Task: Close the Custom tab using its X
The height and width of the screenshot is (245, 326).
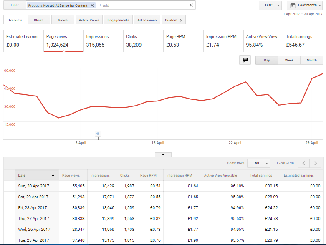Action: [181, 20]
